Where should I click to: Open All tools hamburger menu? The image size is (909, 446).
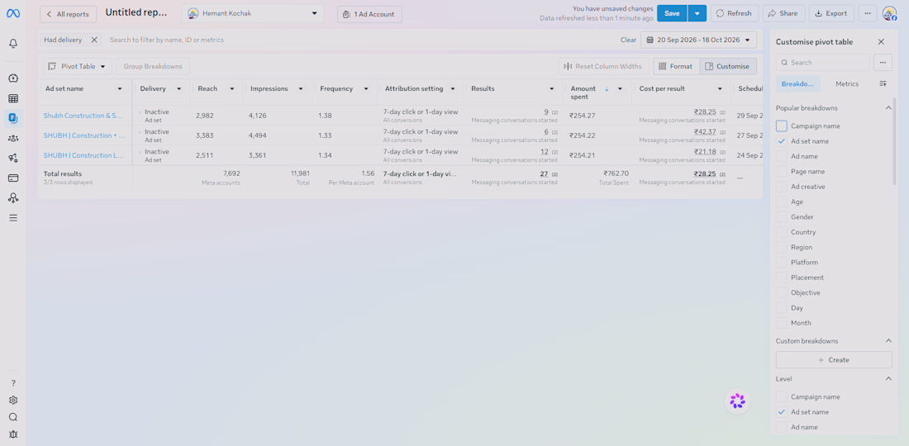12,218
